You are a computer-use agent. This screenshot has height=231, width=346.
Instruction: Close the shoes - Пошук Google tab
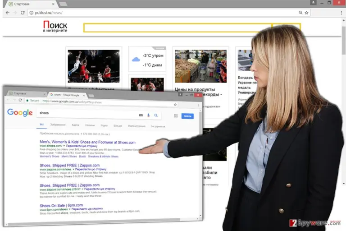[x=84, y=95]
